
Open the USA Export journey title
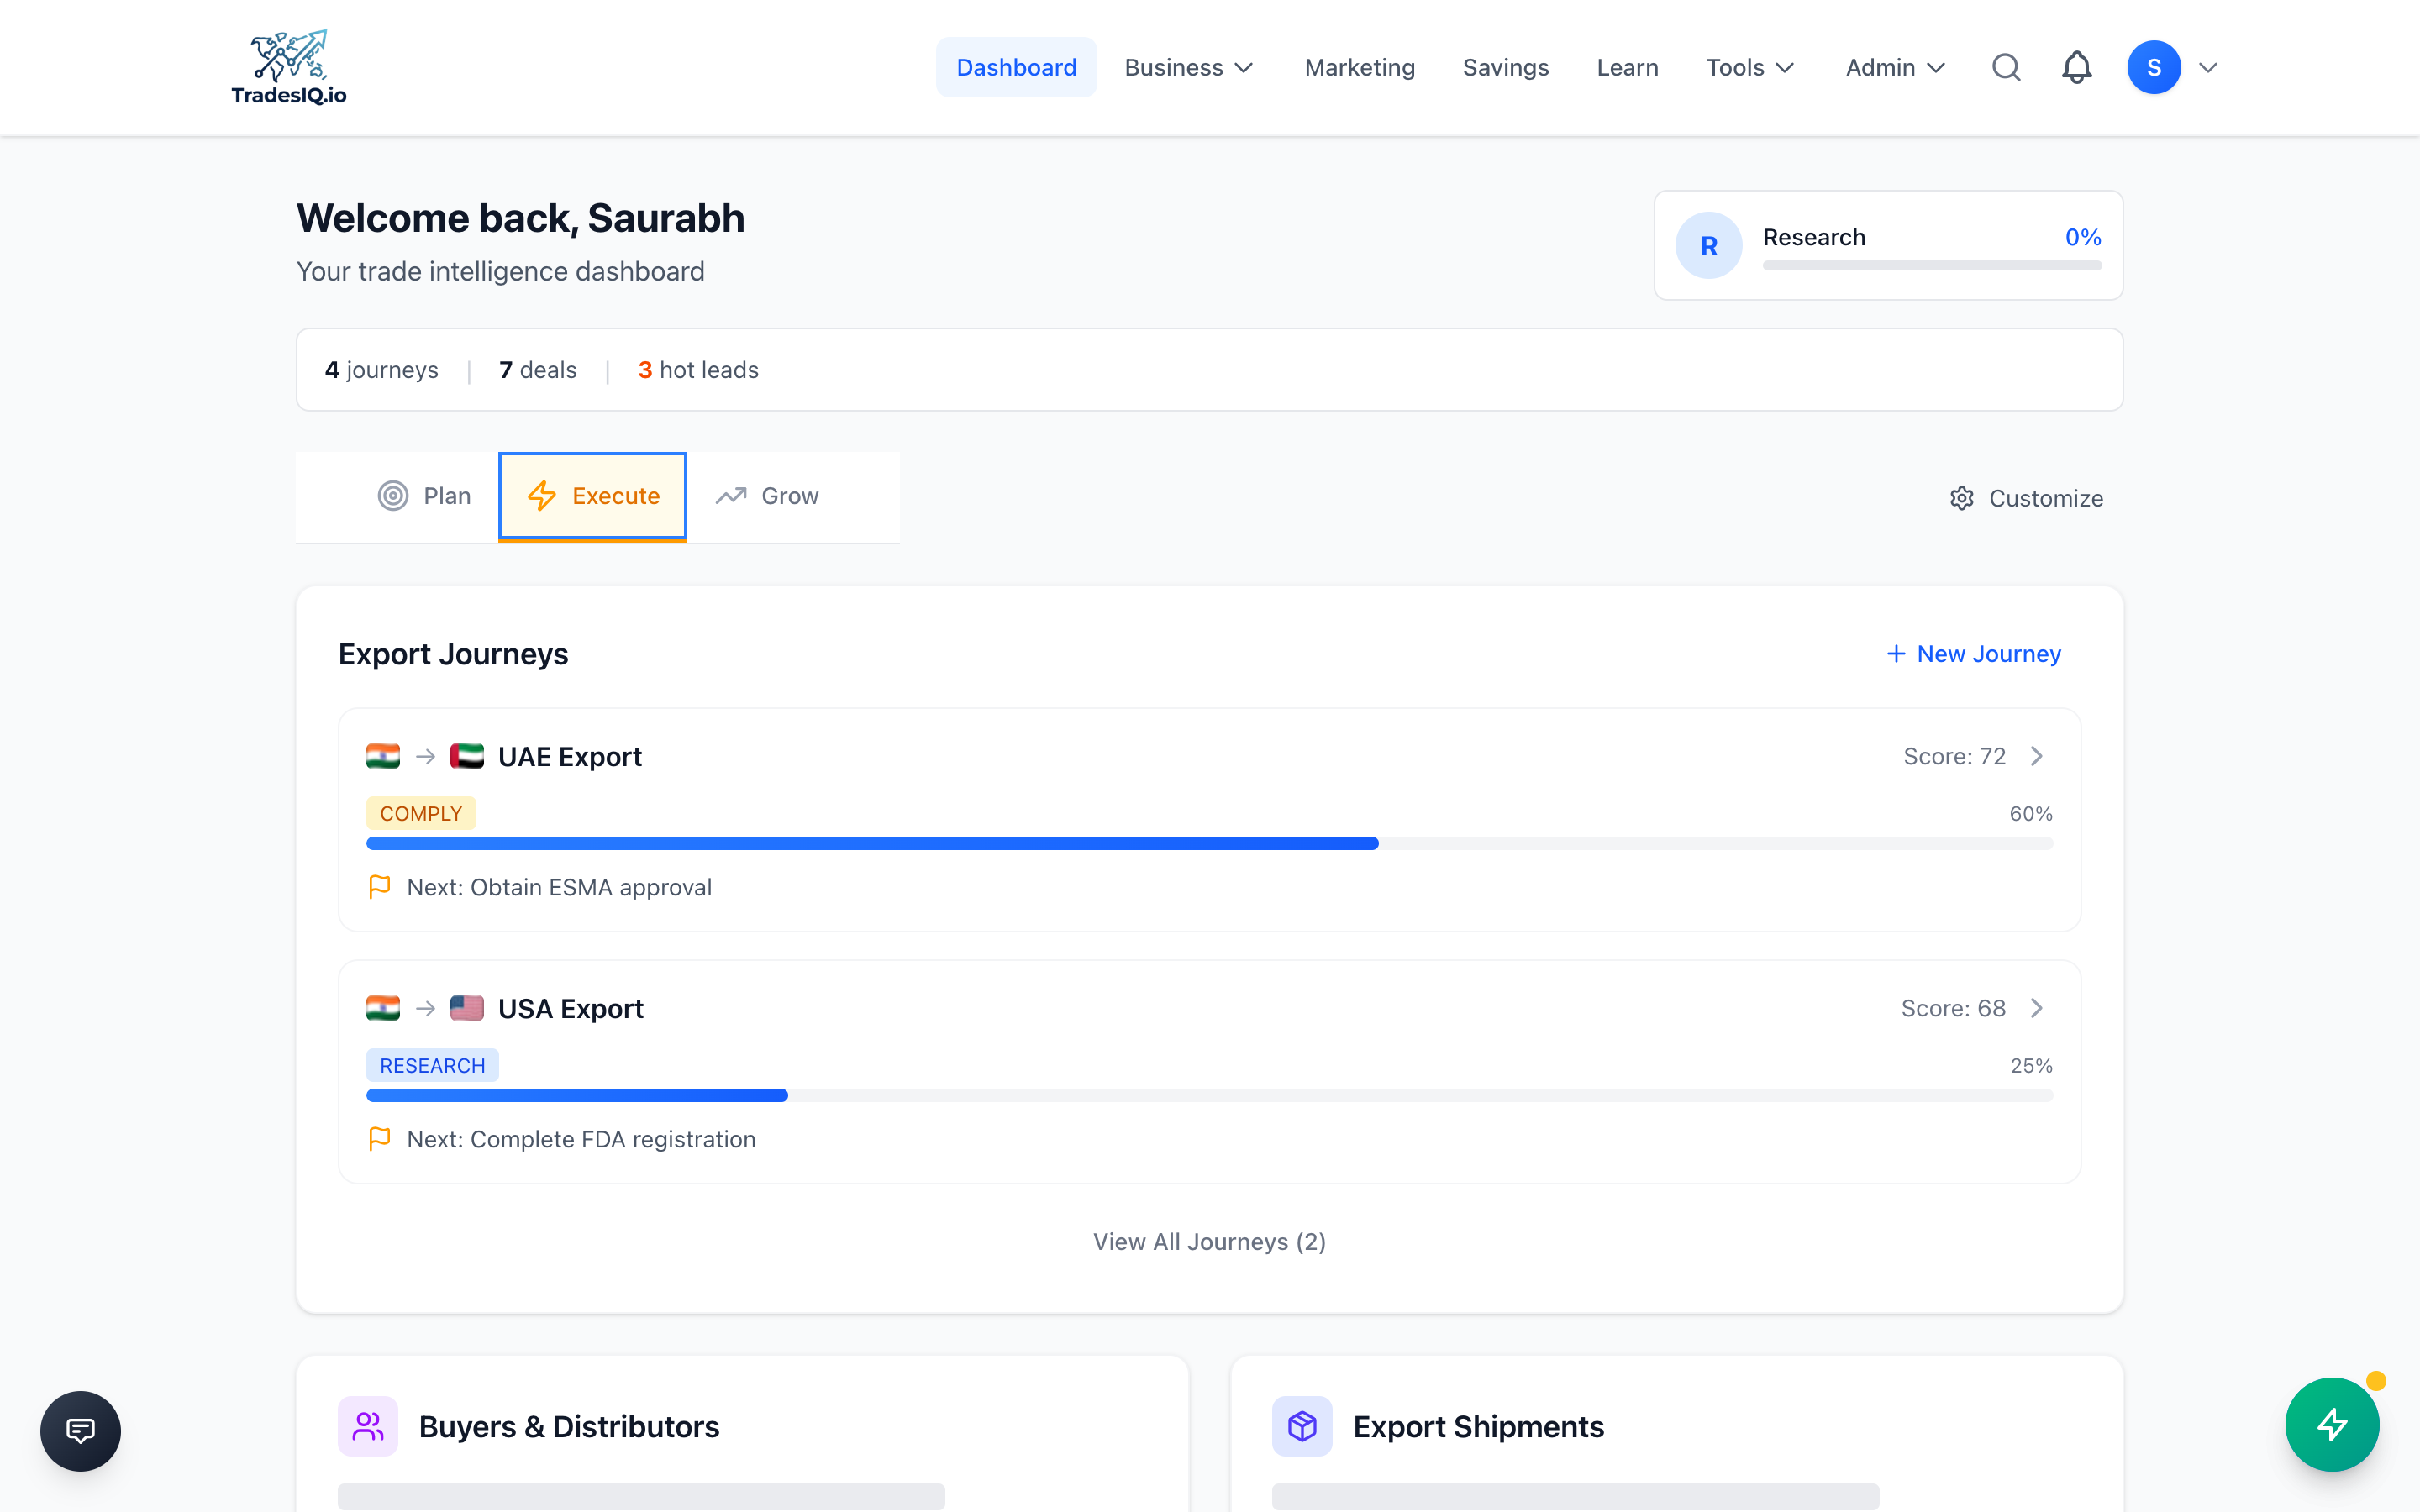[x=570, y=1008]
